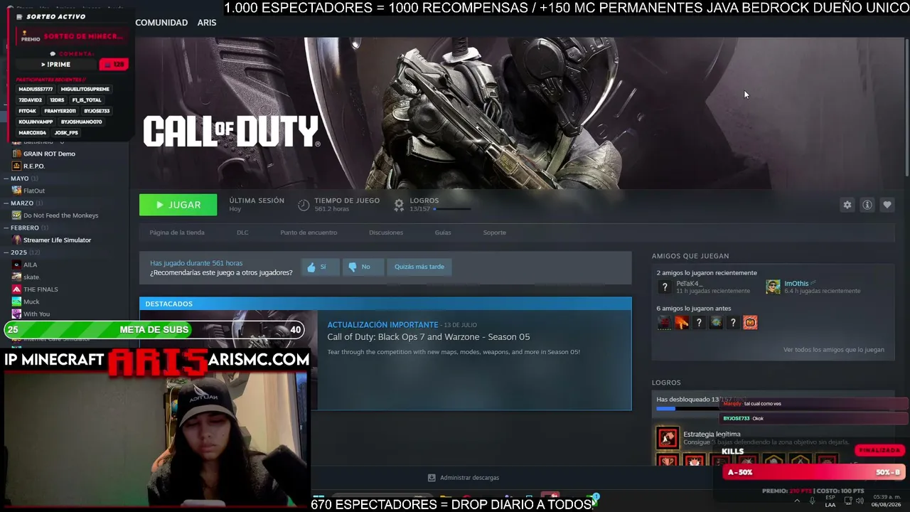Click the FlatOut game icon
The width and height of the screenshot is (910, 512).
(x=16, y=191)
